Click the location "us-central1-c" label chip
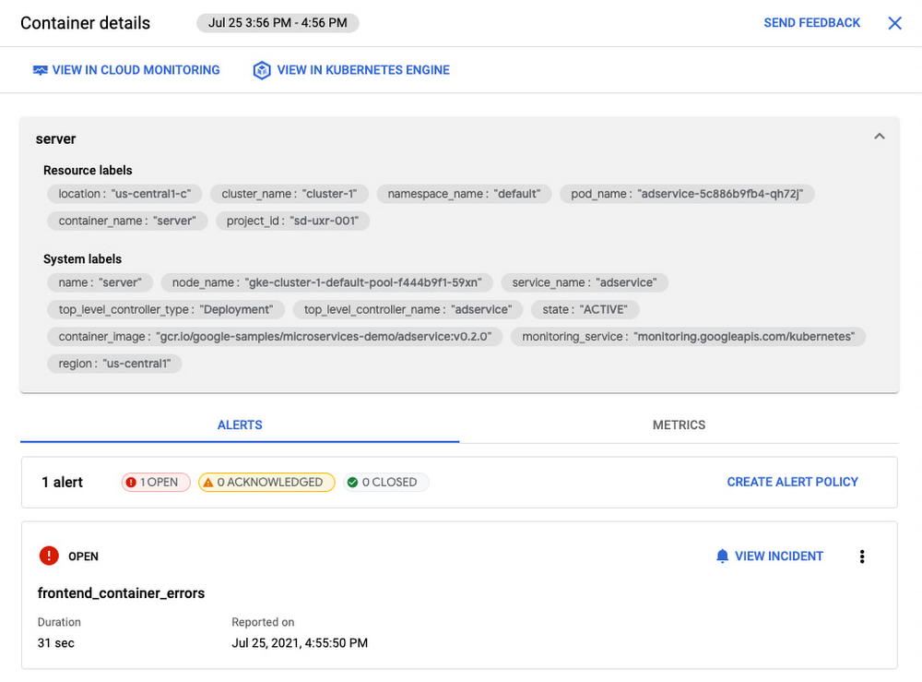922x682 pixels. [x=124, y=194]
